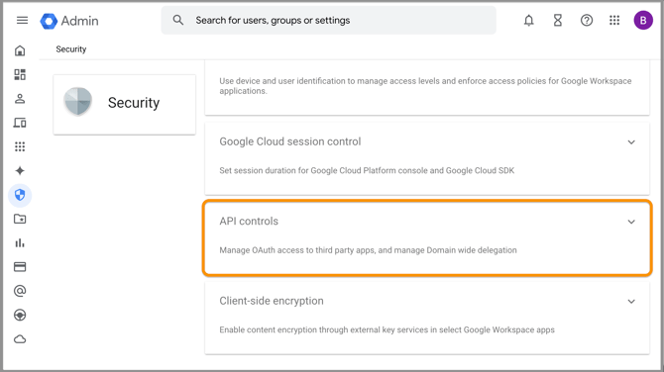
Task: Go to Home in the sidebar
Action: tap(20, 50)
